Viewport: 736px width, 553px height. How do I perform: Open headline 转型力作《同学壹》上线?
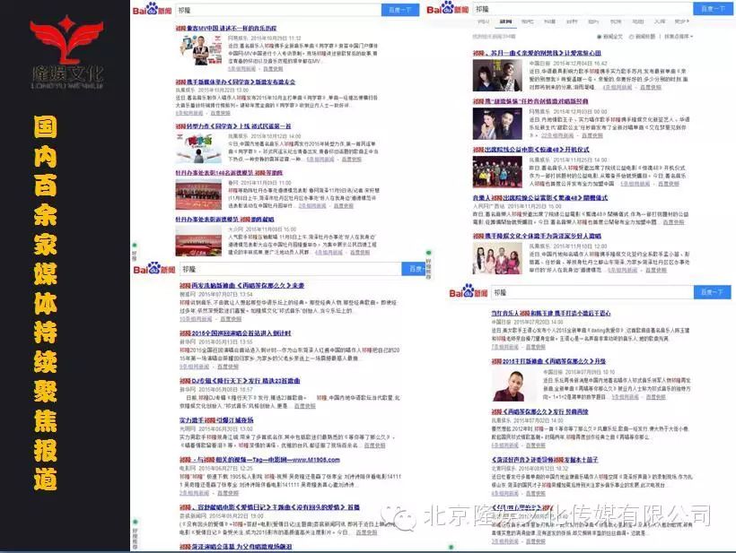[233, 126]
